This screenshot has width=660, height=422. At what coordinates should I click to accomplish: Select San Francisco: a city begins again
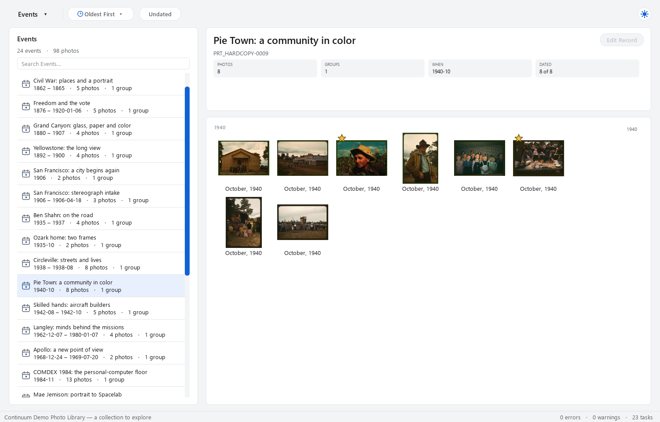tap(101, 174)
